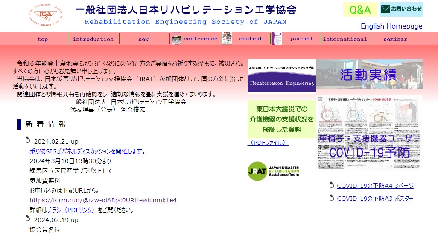Open the J-STAGE Rehabilitation Engineering banner
Viewport: 438px width, 236px height.
[282, 75]
